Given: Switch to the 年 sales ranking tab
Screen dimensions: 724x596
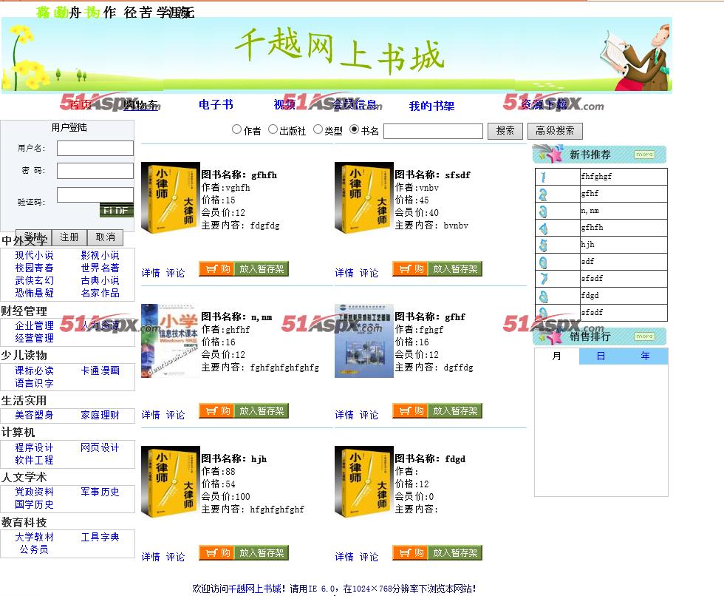Looking at the screenshot, I should tap(645, 356).
